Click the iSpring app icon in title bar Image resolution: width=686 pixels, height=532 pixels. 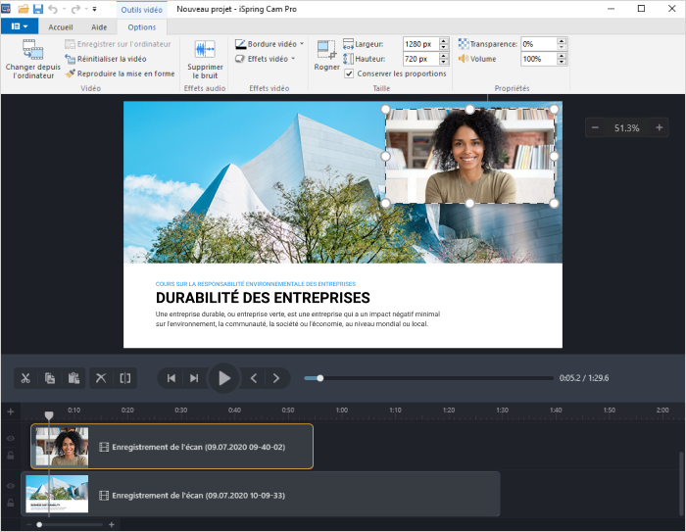pyautogui.click(x=6, y=9)
